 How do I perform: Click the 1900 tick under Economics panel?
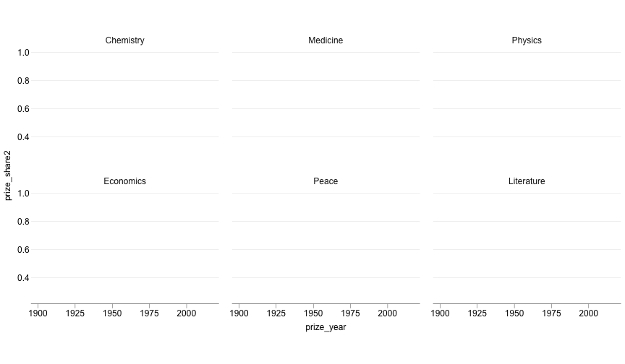pos(38,313)
